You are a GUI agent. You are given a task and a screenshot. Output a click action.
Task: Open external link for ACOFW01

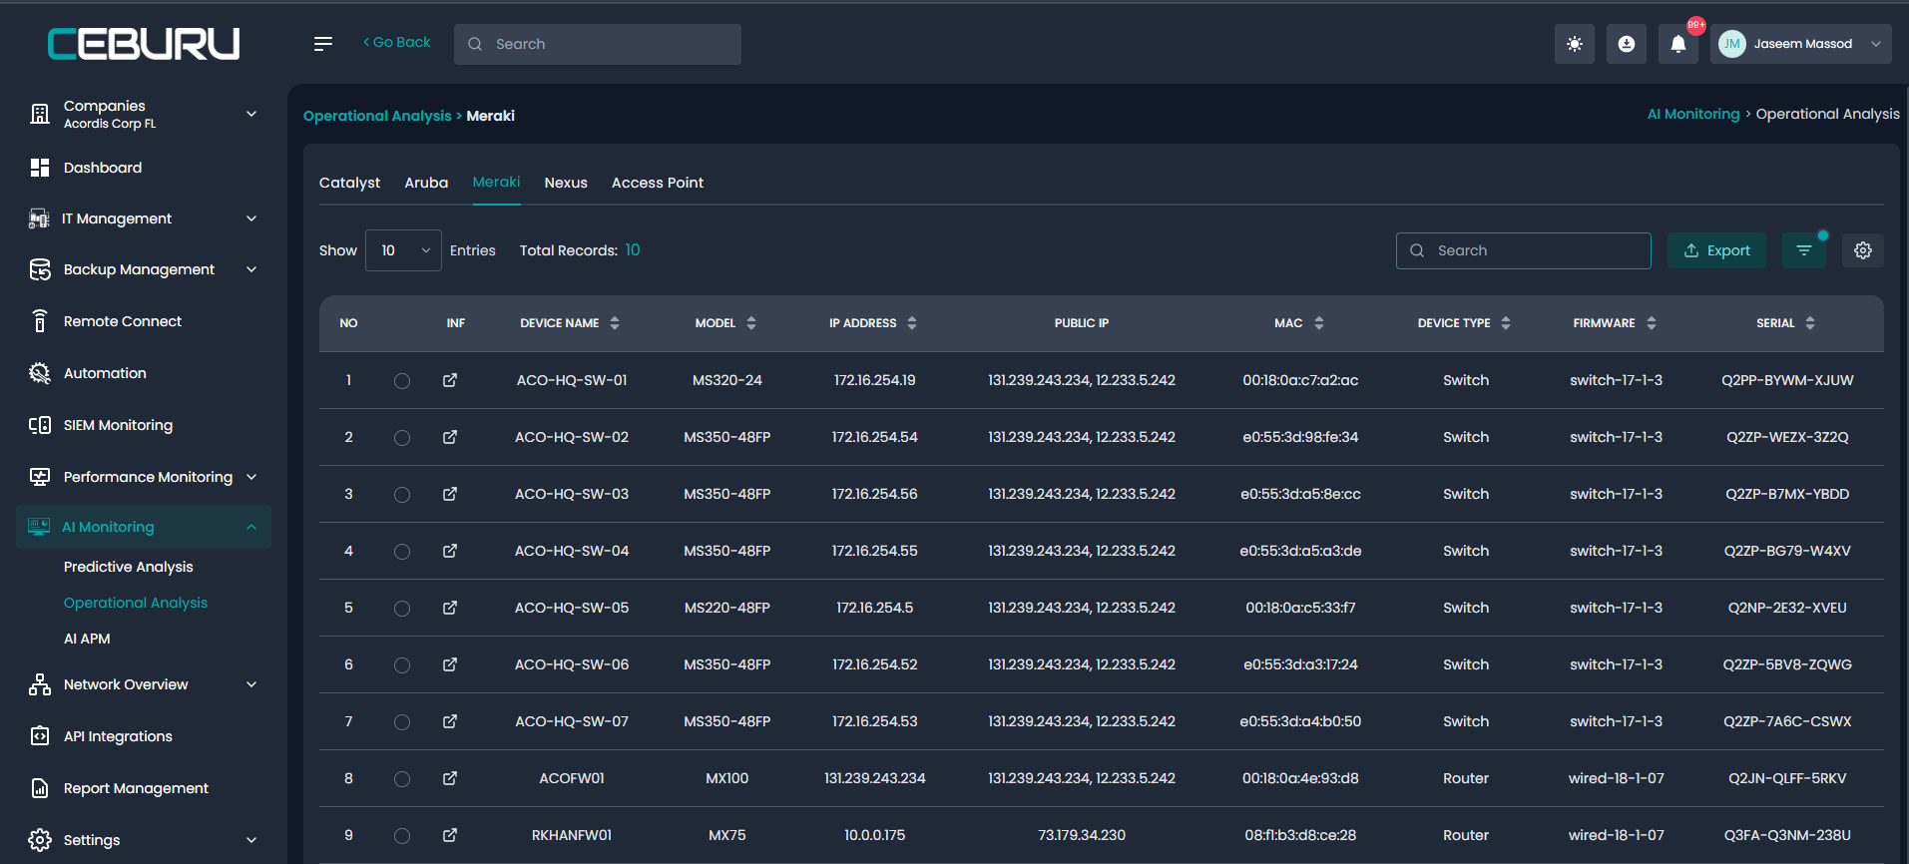(450, 778)
